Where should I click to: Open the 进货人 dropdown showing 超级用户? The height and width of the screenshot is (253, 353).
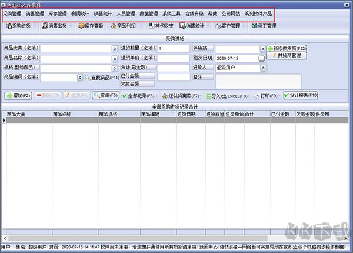pos(262,68)
